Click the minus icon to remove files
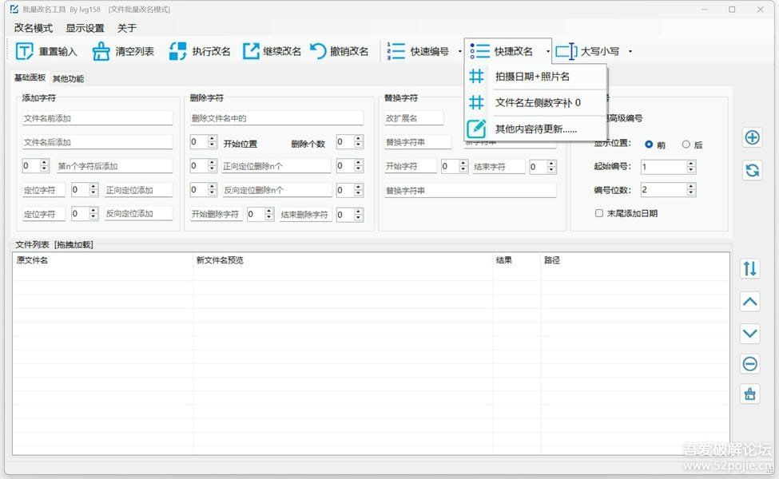 click(749, 363)
